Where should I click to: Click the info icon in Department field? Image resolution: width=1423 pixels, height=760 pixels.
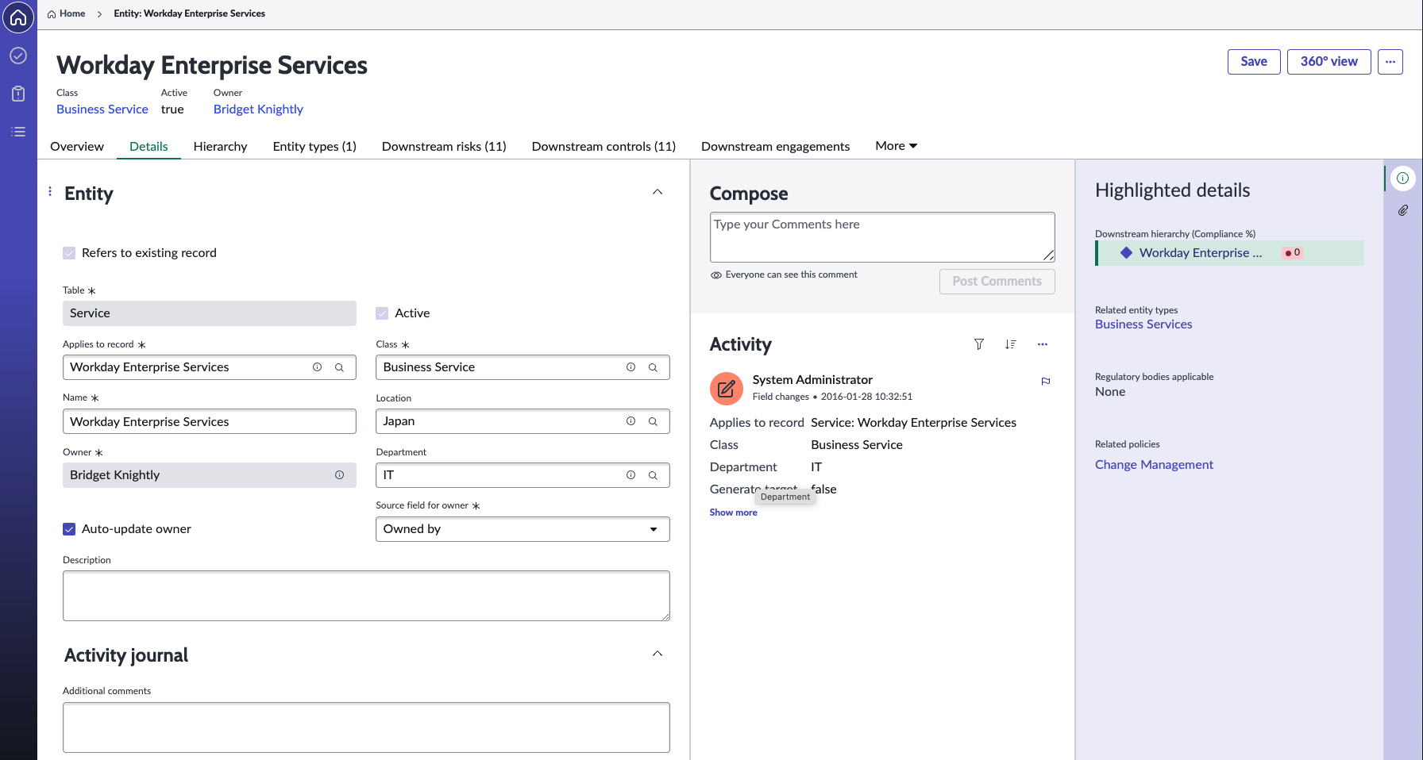(x=631, y=475)
